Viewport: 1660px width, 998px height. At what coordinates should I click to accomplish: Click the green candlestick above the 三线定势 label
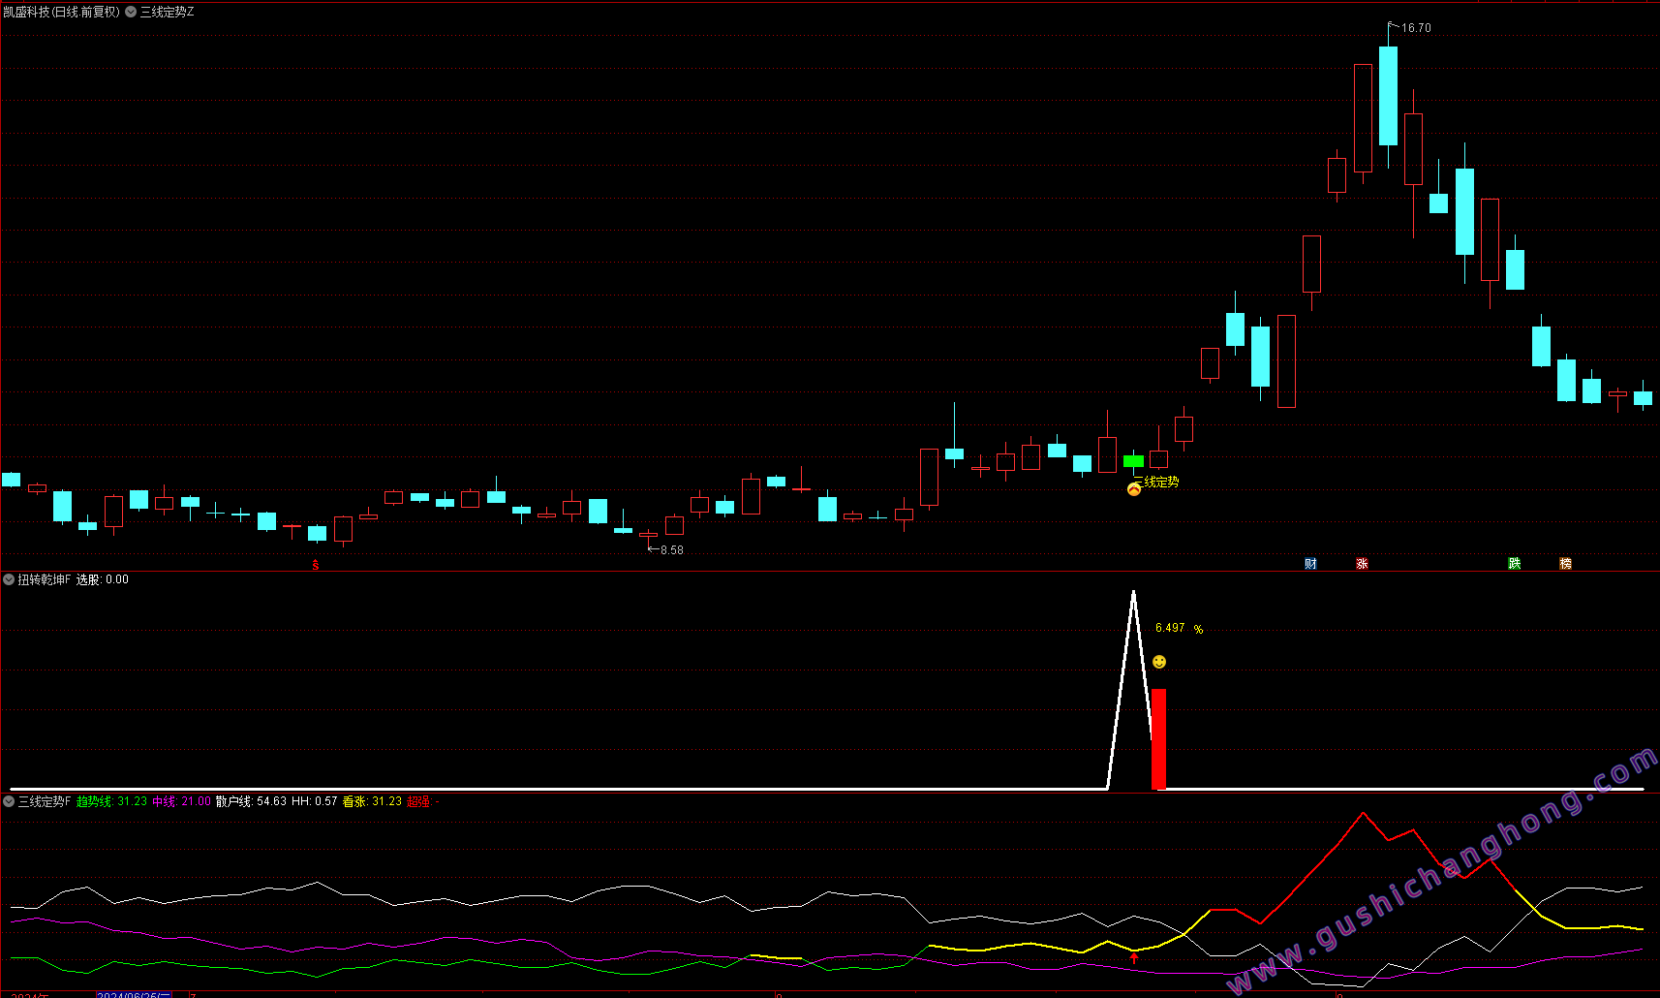tap(1133, 461)
